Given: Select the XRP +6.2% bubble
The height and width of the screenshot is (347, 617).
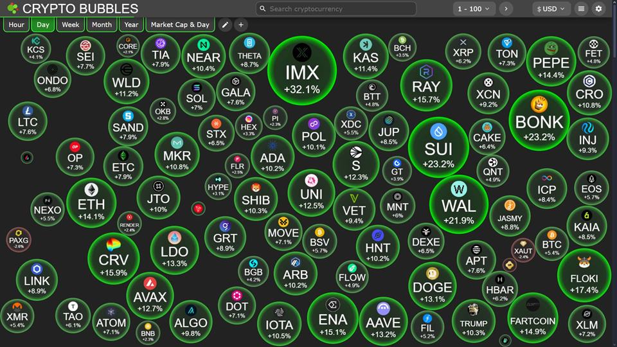Looking at the screenshot, I should (463, 52).
